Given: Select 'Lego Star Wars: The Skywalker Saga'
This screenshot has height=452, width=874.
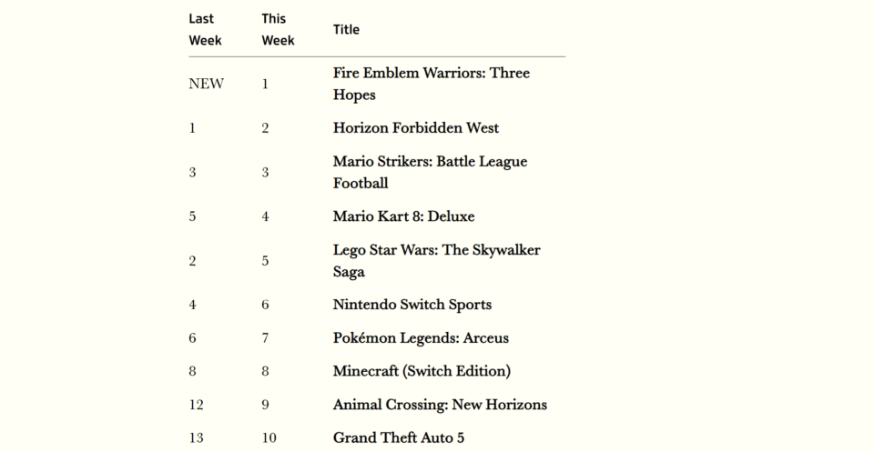Looking at the screenshot, I should 436,260.
